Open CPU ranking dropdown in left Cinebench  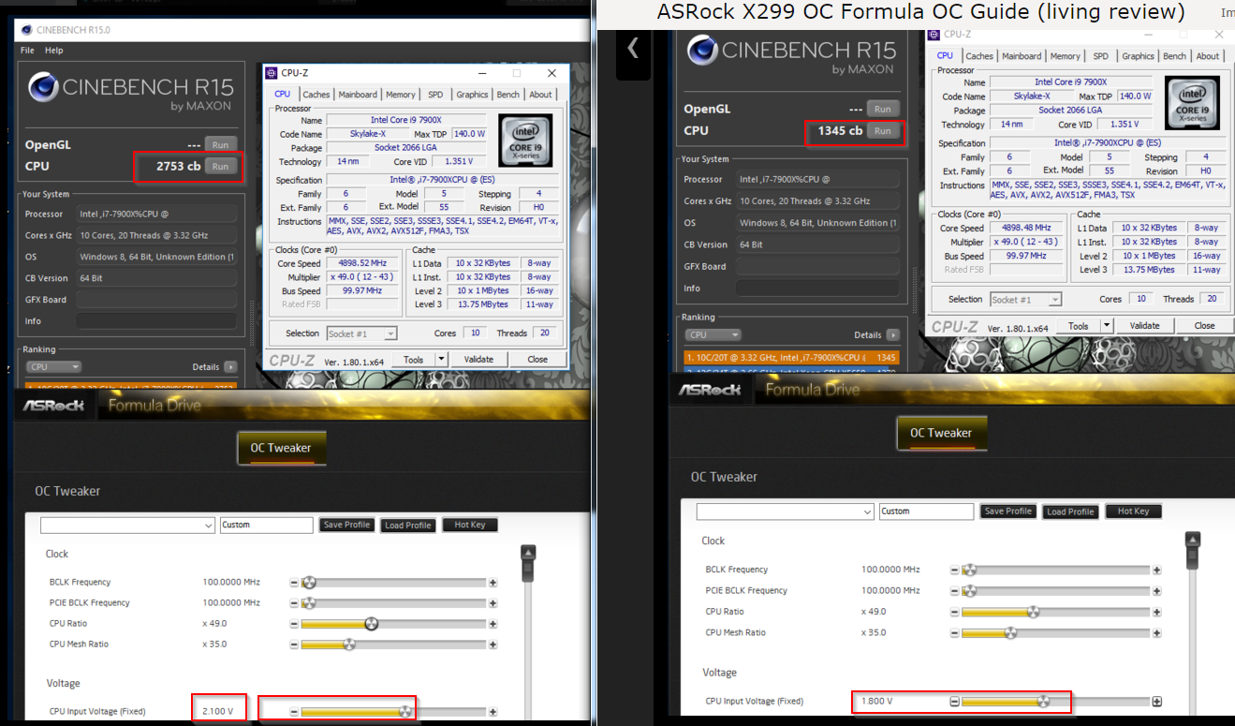pos(53,367)
